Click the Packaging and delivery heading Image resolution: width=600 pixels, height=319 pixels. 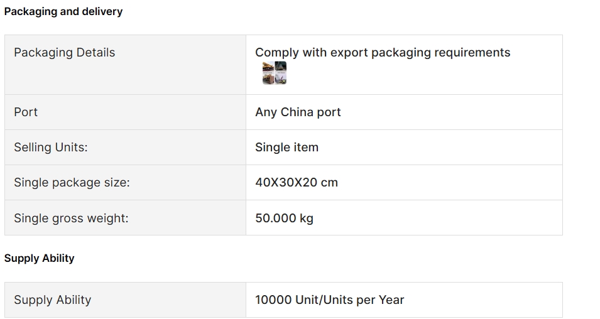tap(63, 11)
